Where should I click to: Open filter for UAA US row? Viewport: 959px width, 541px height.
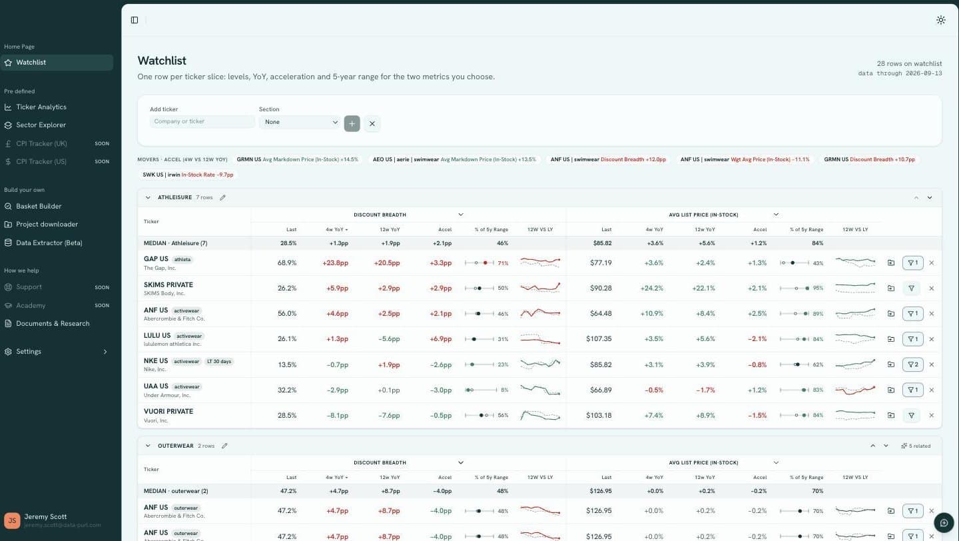click(x=912, y=390)
